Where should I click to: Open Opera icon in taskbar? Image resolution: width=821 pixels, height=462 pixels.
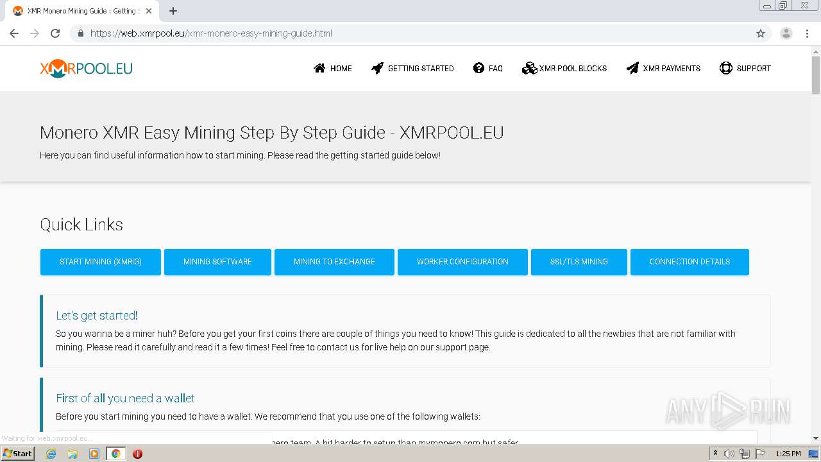click(x=137, y=454)
